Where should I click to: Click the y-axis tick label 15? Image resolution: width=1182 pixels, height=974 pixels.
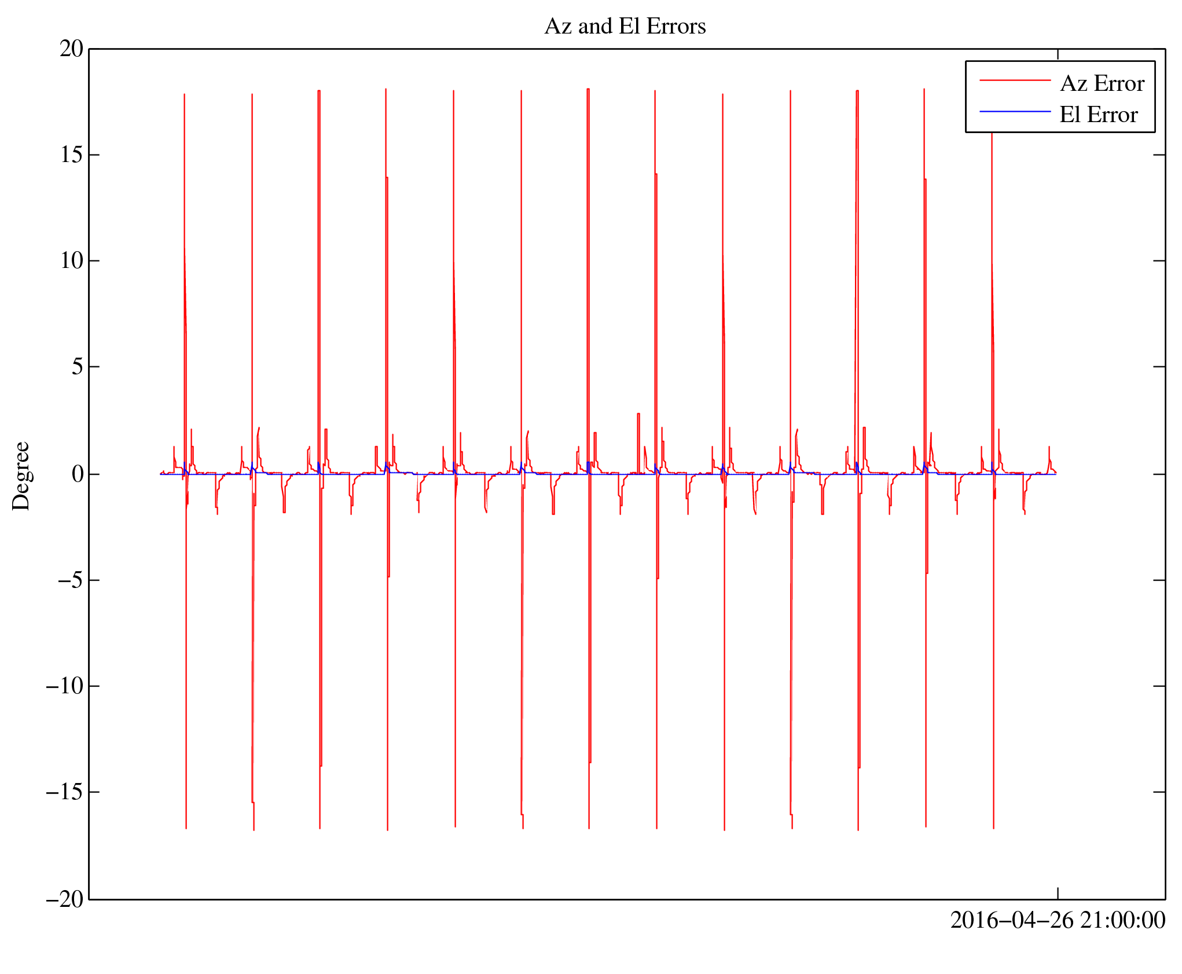click(72, 155)
